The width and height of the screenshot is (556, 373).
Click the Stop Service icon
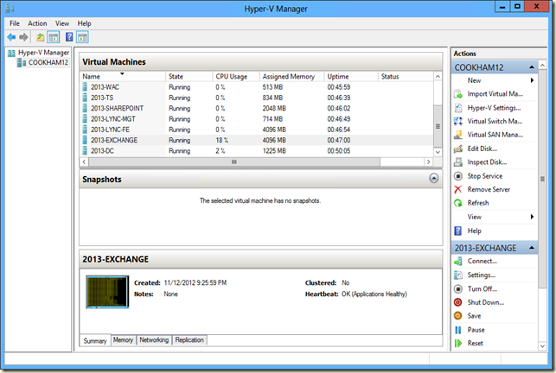click(458, 176)
